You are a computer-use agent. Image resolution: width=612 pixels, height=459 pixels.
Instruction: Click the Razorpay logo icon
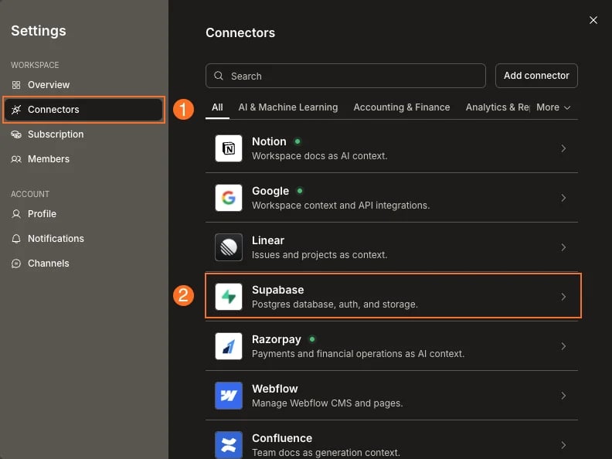[229, 346]
